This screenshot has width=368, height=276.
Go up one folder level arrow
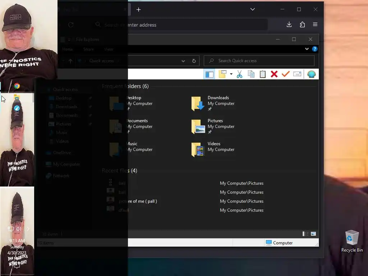(x=70, y=61)
